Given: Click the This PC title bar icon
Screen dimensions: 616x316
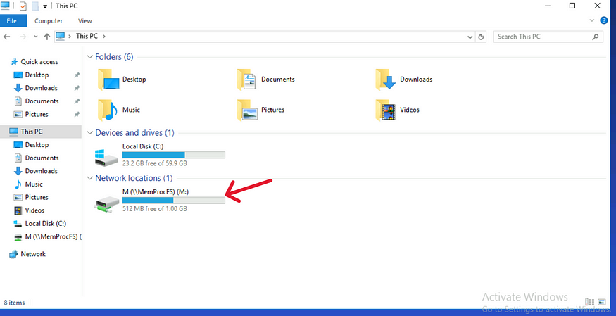Looking at the screenshot, I should coord(6,6).
